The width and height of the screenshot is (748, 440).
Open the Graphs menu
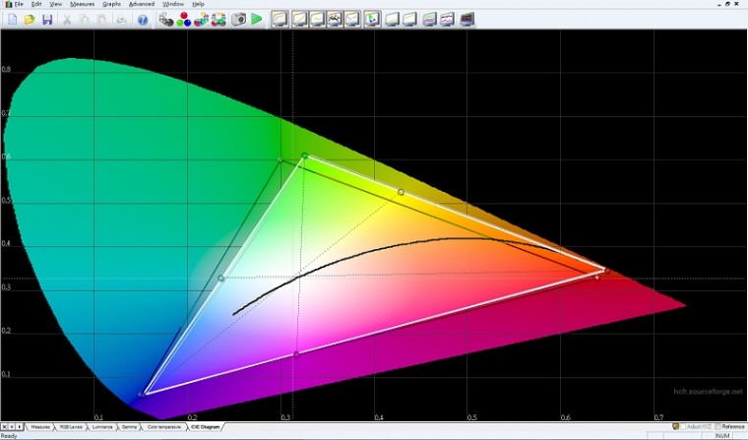[111, 4]
